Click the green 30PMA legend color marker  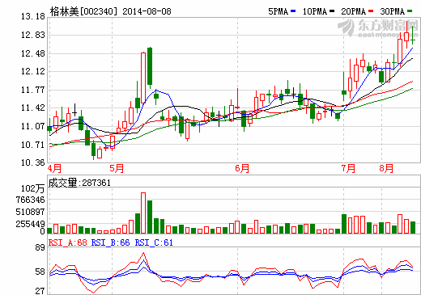(x=410, y=11)
